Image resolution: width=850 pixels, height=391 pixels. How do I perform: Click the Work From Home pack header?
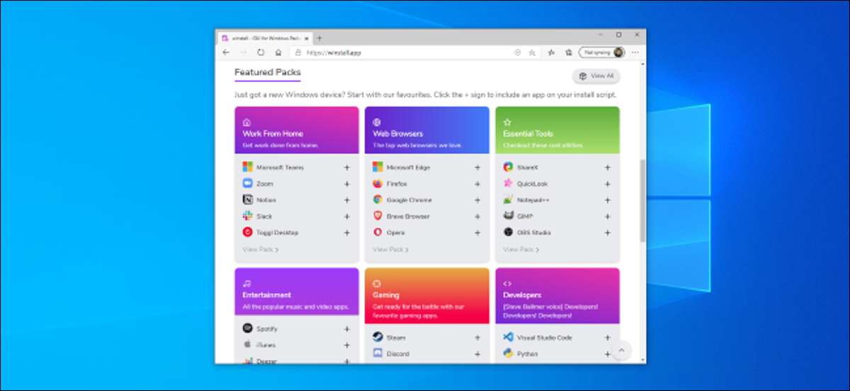point(297,130)
